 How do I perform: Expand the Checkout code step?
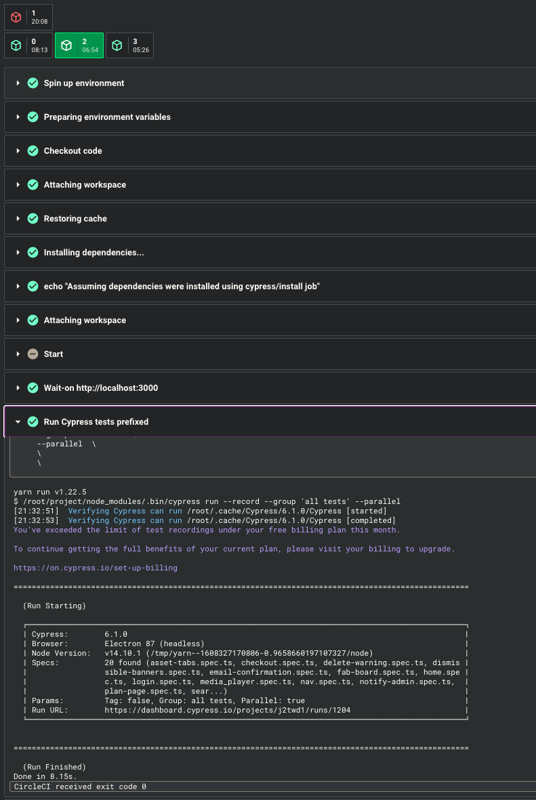18,150
